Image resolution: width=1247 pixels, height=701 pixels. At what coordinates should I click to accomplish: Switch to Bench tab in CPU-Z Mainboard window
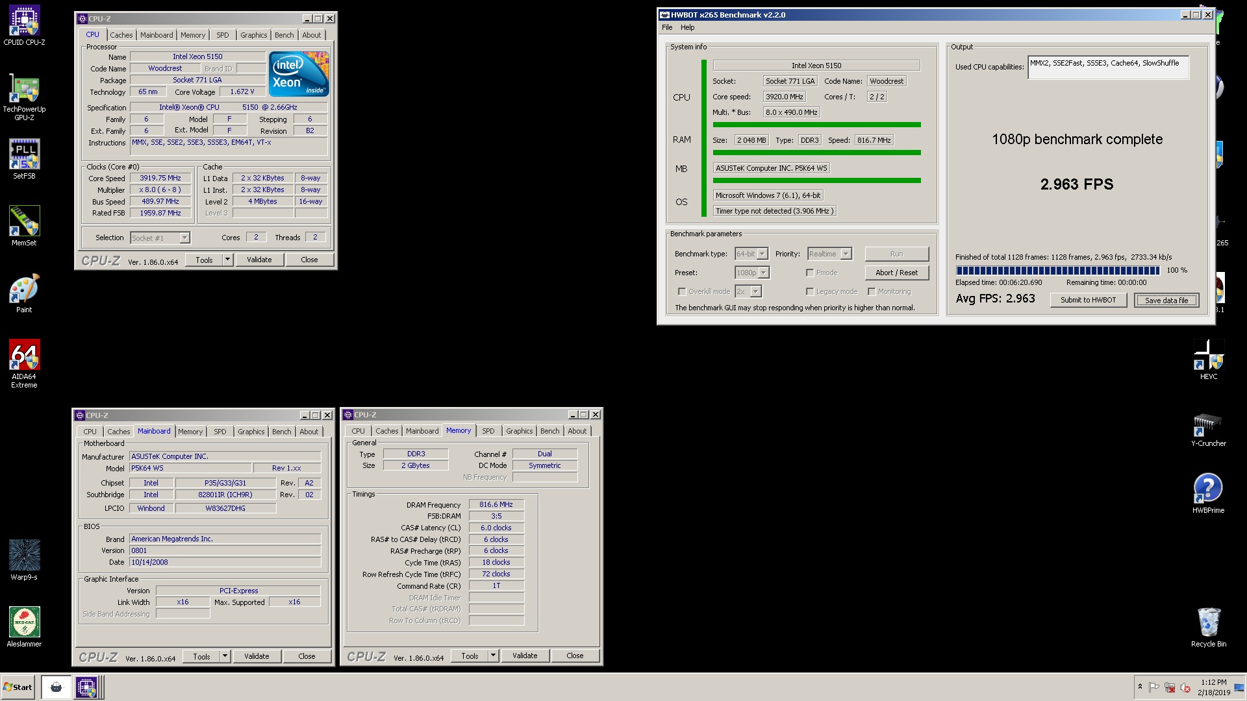click(x=282, y=432)
